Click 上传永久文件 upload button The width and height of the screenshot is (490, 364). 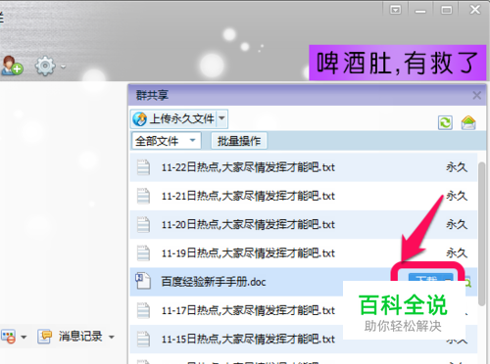point(173,119)
